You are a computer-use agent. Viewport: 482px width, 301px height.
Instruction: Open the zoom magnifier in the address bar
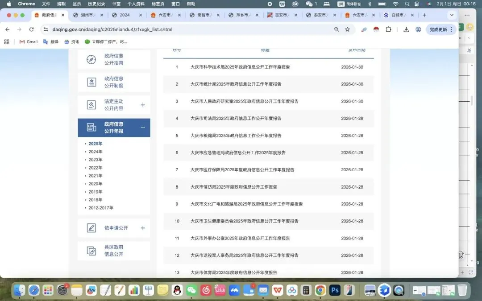click(x=337, y=29)
